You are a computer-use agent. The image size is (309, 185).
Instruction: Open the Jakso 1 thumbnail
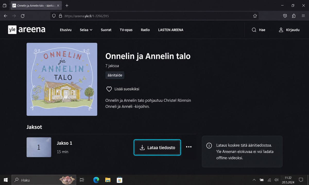[x=39, y=147]
